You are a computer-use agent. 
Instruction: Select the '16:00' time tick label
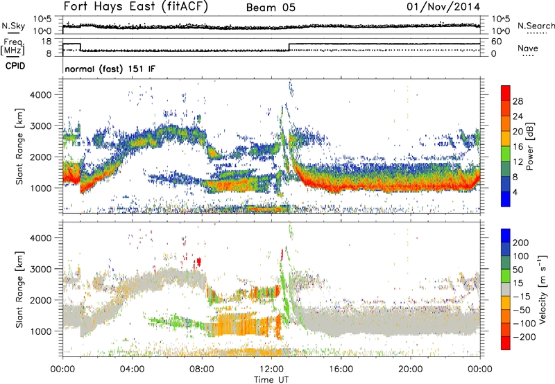coord(341,369)
